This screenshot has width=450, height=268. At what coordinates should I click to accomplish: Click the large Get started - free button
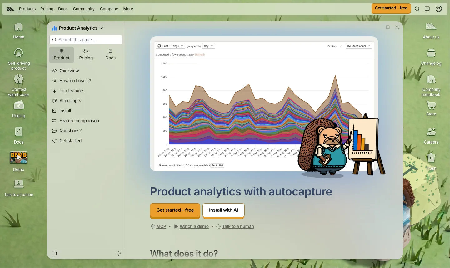pyautogui.click(x=175, y=210)
